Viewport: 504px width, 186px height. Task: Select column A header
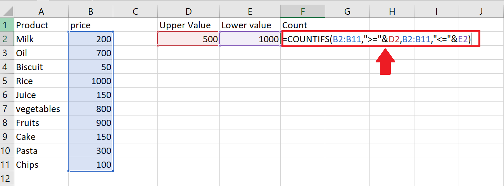(41, 12)
